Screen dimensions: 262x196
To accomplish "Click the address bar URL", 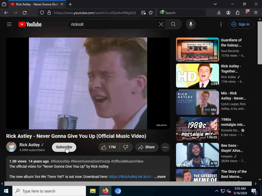I will click(x=95, y=13).
